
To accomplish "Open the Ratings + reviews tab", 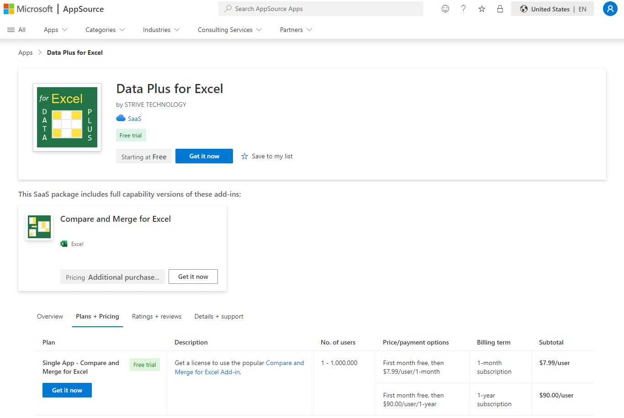I will tap(157, 316).
